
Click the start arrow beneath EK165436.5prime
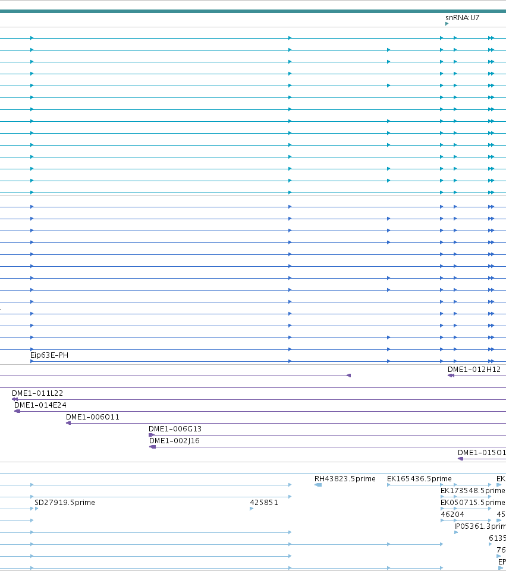point(389,485)
